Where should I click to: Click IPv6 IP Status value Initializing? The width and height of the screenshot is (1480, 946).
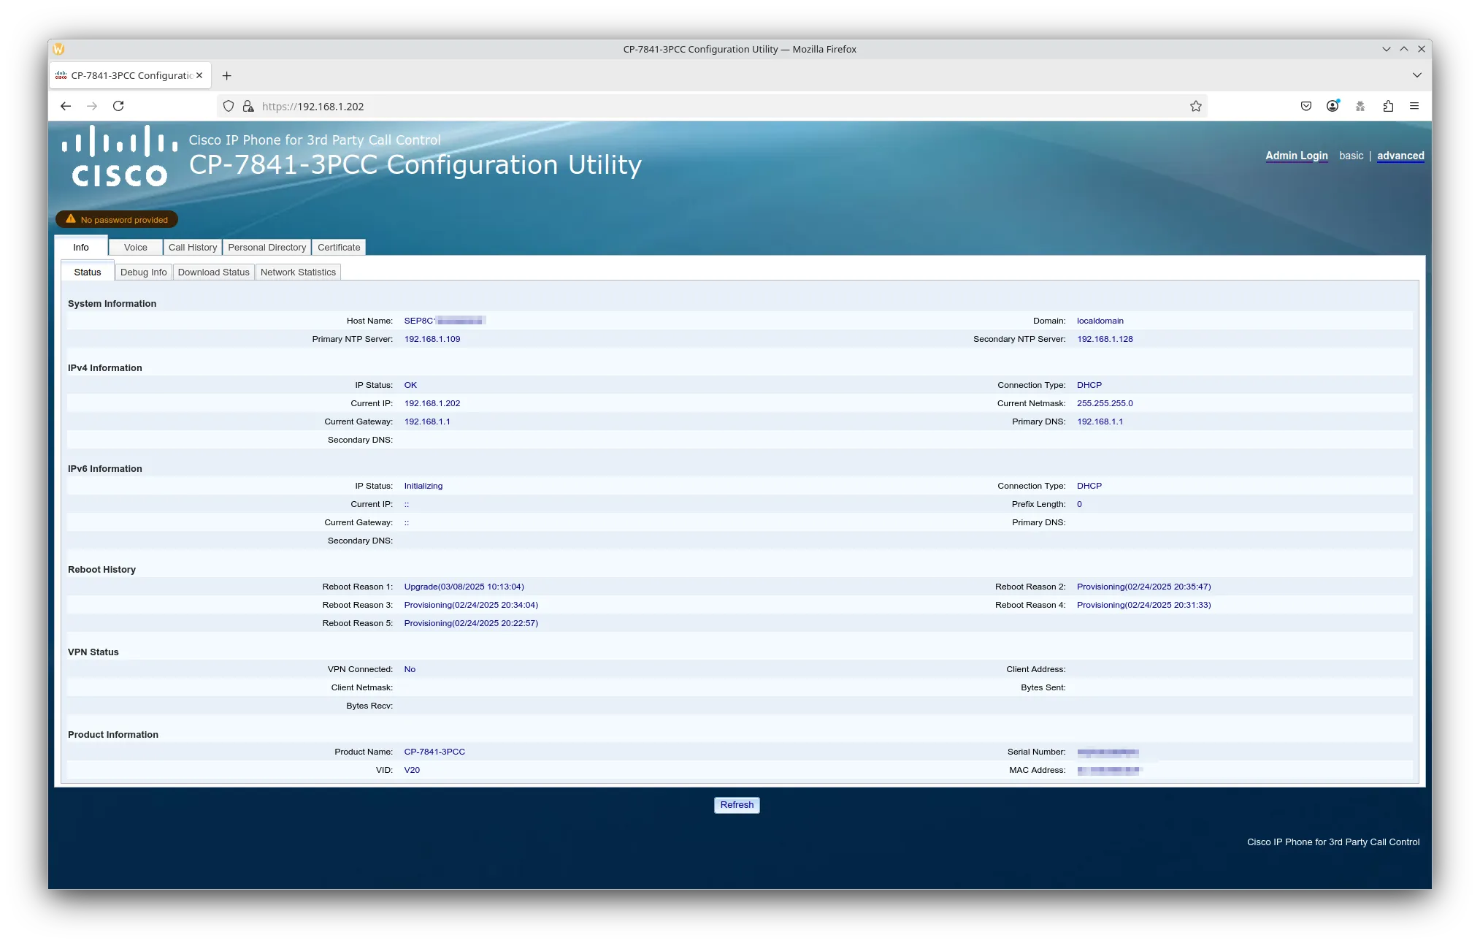pyautogui.click(x=423, y=486)
